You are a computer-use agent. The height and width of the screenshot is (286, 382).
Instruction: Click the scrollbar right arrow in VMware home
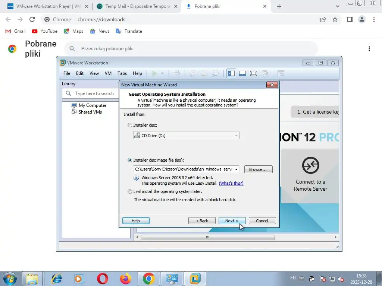[335, 237]
